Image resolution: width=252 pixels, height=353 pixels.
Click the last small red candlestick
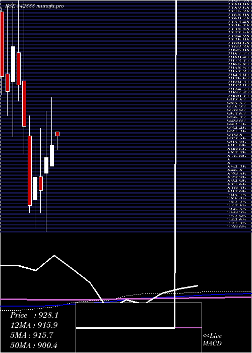click(57, 134)
